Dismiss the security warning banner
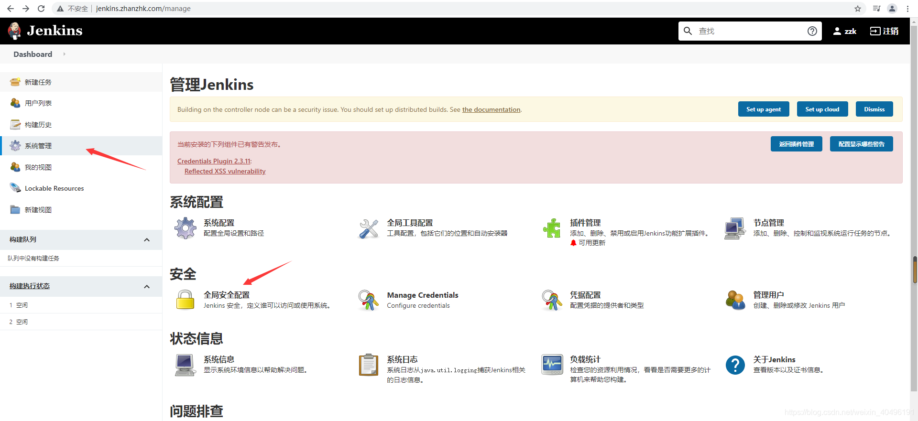 (874, 109)
